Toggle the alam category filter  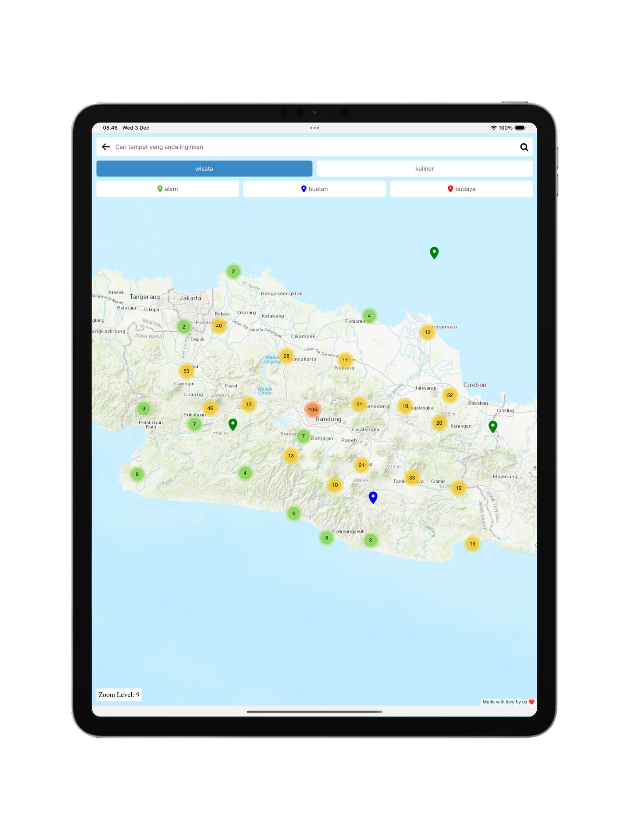click(x=168, y=189)
